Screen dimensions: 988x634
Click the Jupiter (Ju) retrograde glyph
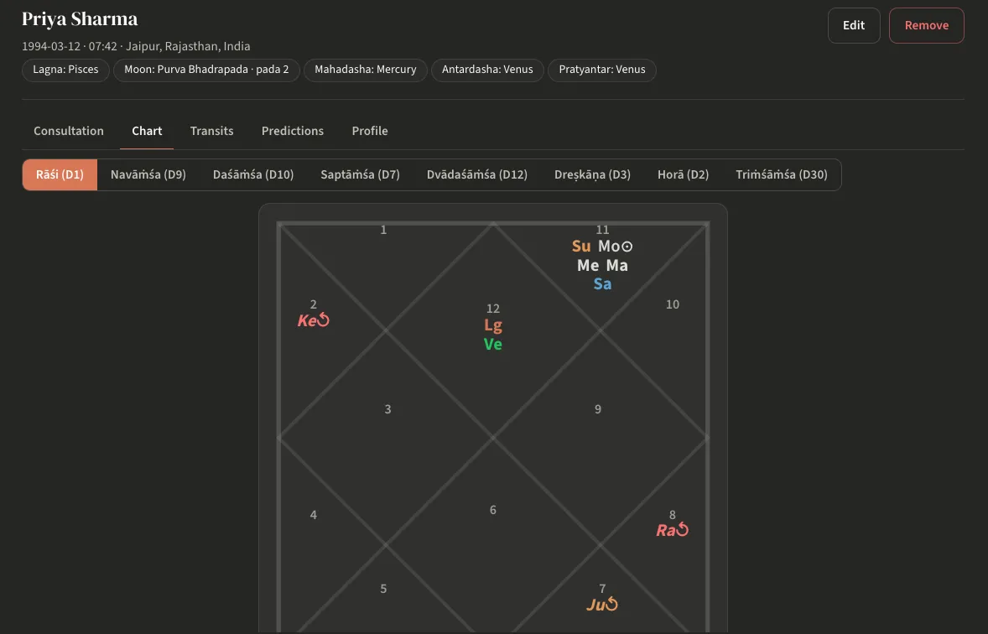(x=601, y=605)
